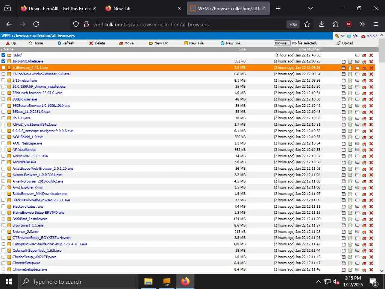This screenshot has width=385, height=289.
Task: Click the uBlock Origin shield icon
Action: point(349,24)
